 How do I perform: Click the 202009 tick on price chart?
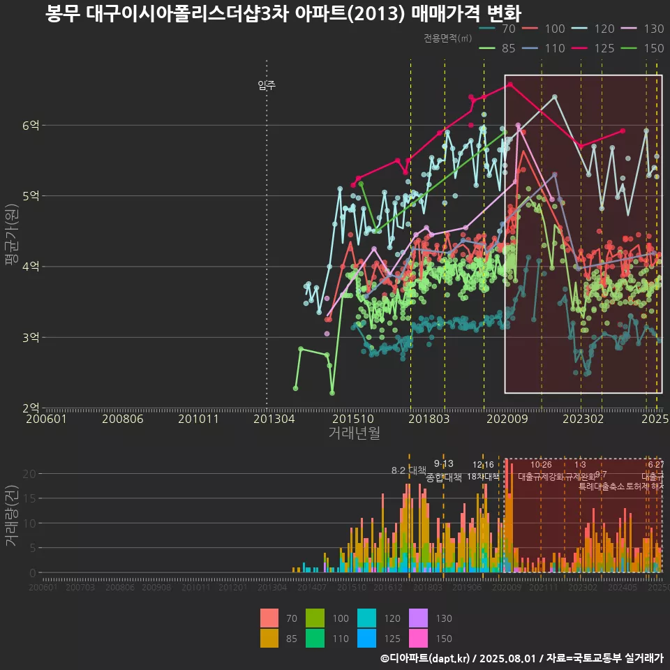(x=507, y=419)
